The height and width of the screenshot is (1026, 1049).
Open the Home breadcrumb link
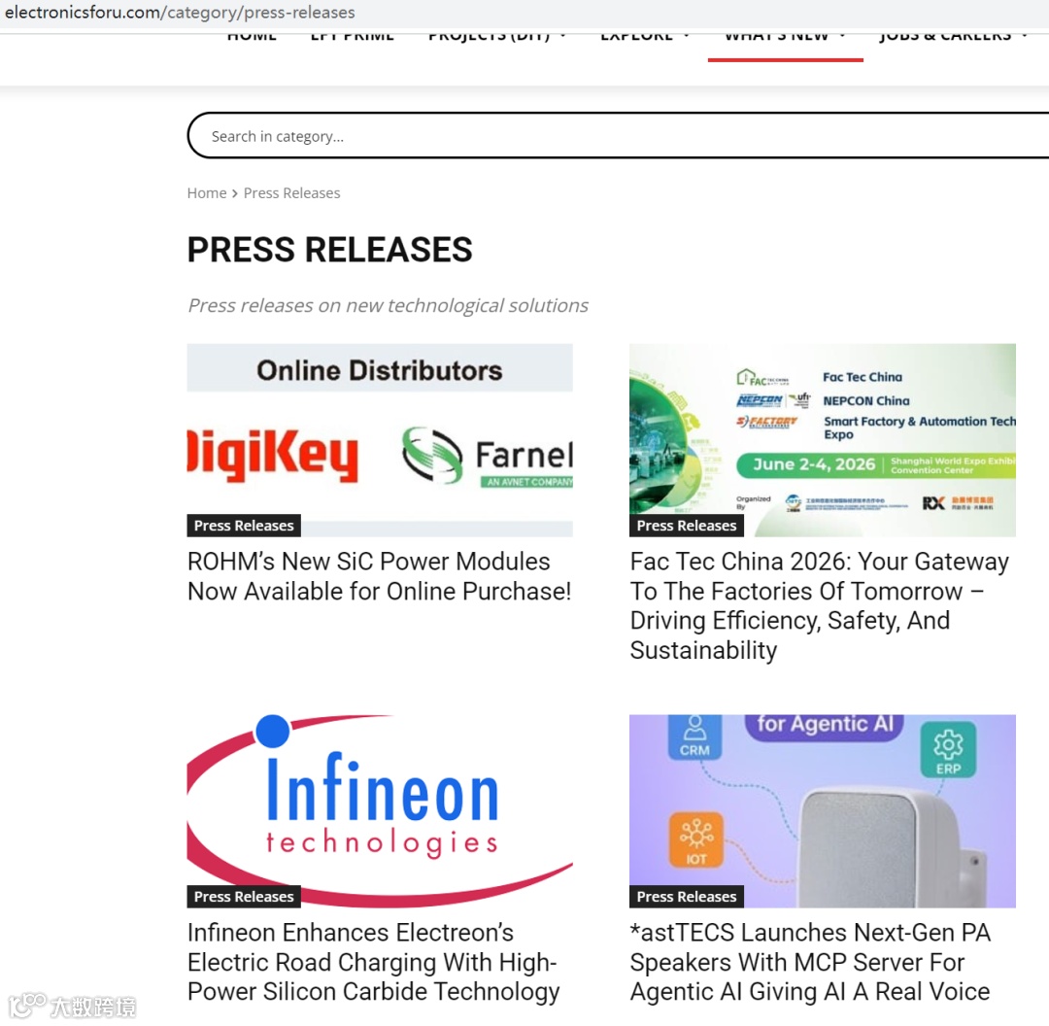pyautogui.click(x=207, y=192)
